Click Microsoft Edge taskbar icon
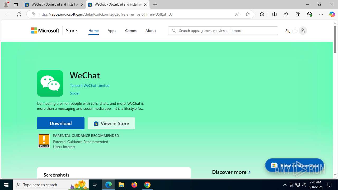Screen dimensions: 338x190 point(109,185)
